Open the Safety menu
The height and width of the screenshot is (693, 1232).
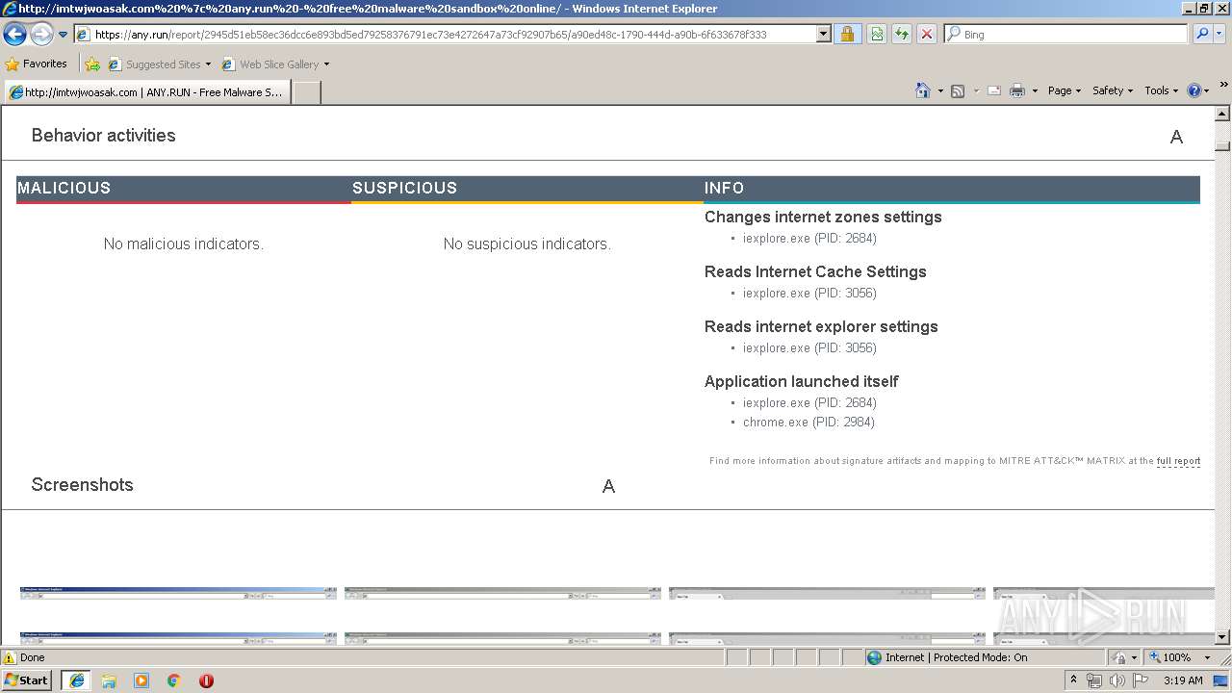click(x=1113, y=90)
